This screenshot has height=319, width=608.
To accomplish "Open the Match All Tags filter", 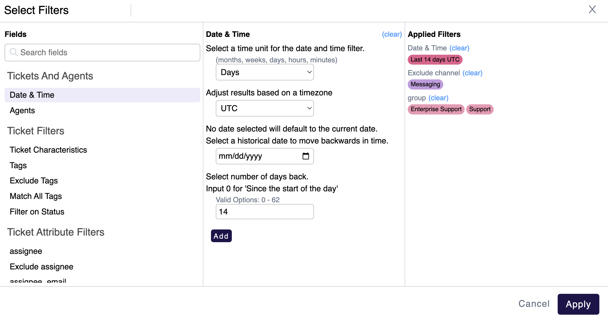I will click(36, 196).
